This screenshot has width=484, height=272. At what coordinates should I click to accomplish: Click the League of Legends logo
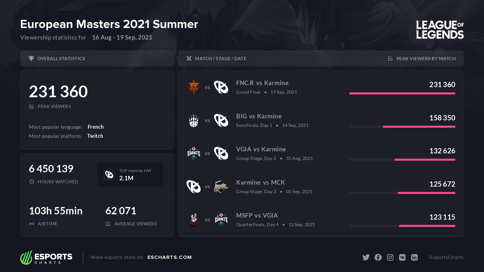tap(440, 30)
